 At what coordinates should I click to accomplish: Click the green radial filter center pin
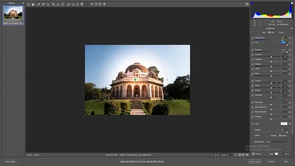pyautogui.click(x=135, y=80)
